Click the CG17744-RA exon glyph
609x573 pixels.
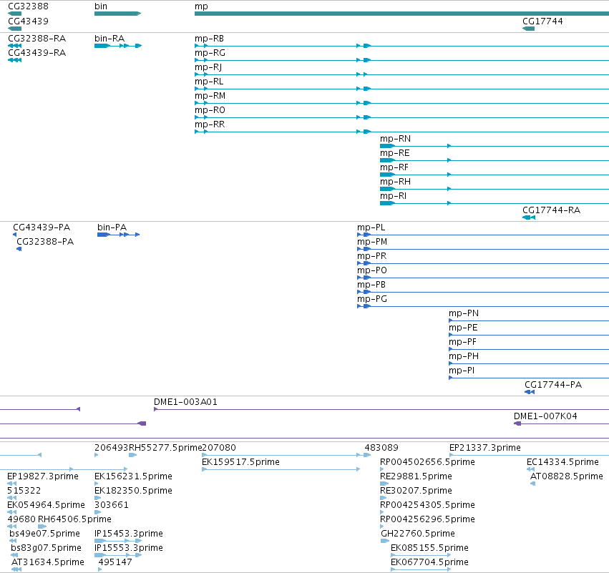(529, 217)
